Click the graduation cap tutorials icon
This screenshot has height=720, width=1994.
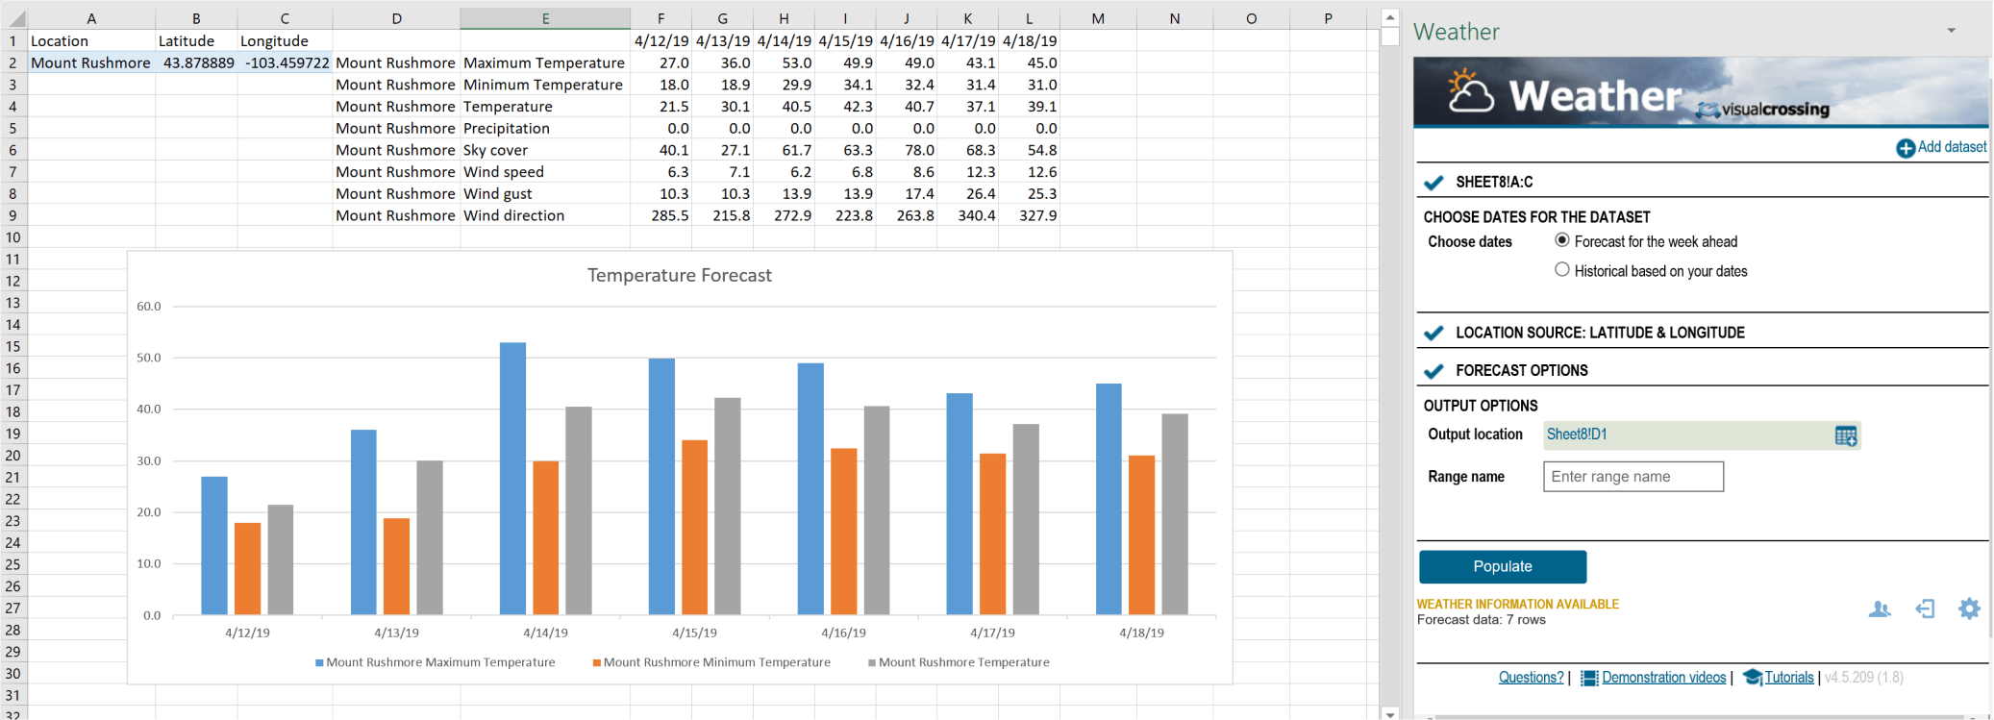point(1752,678)
